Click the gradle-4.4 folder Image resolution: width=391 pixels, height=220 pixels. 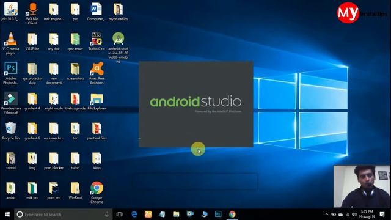pyautogui.click(x=32, y=101)
